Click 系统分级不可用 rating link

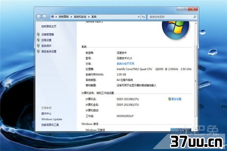125,63
